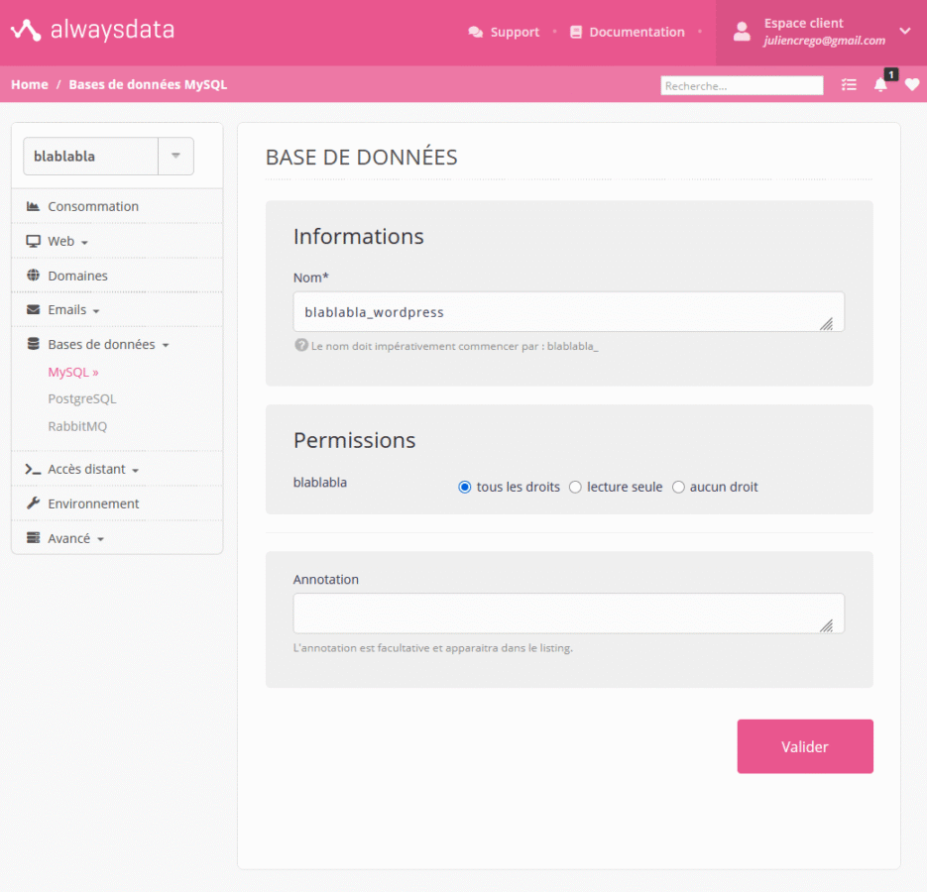Click the Consommation chart icon

coord(33,206)
